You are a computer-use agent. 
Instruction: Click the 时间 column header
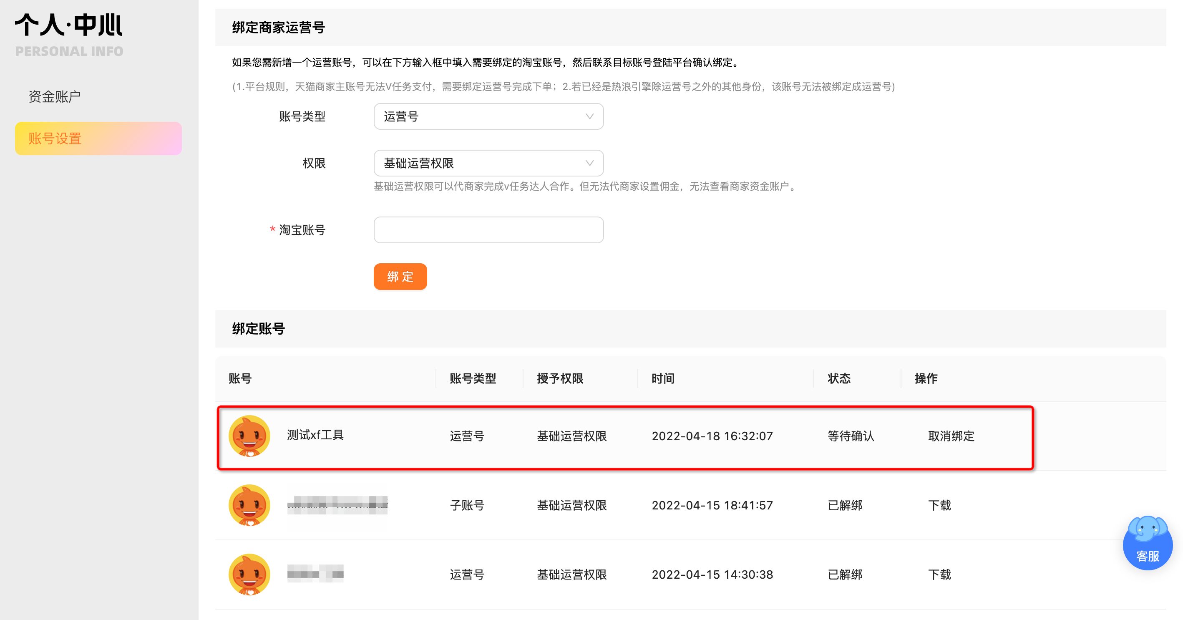tap(663, 378)
